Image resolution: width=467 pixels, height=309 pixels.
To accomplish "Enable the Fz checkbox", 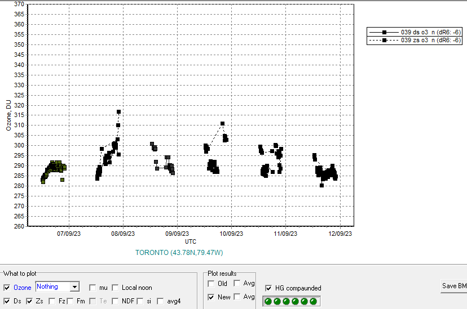I will click(x=52, y=302).
